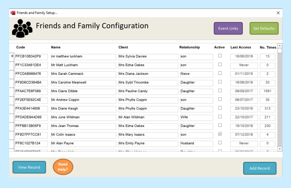Toggle Active checkbox for Mr Andrew Coppin
This screenshot has width=291, height=188.
coord(220,99)
